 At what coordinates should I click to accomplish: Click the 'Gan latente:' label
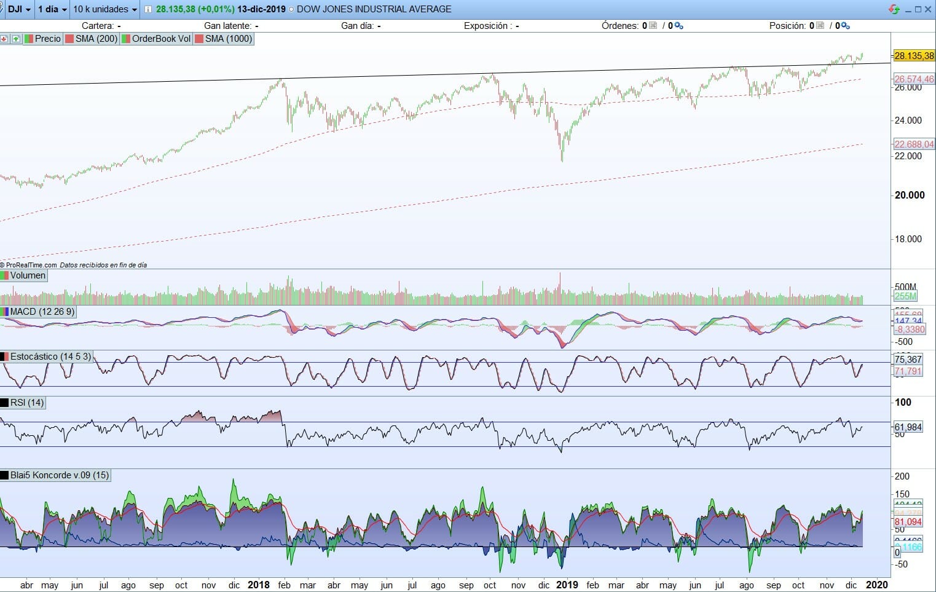[x=227, y=26]
